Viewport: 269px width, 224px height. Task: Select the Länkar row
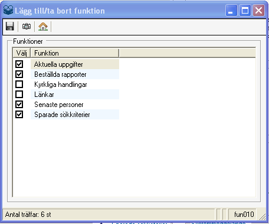(x=75, y=95)
